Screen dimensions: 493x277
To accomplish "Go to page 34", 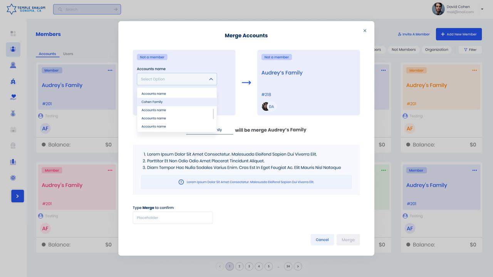I will [x=288, y=266].
